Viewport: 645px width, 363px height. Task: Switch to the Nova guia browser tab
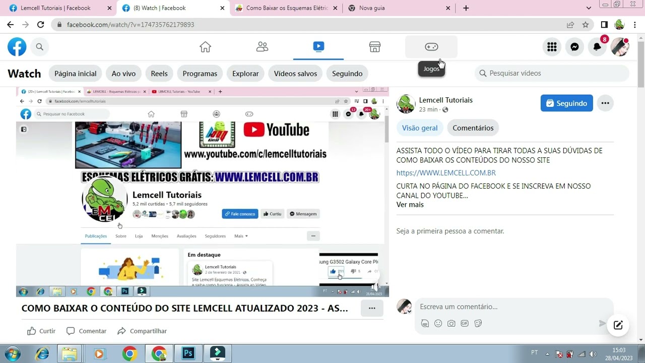[399, 8]
